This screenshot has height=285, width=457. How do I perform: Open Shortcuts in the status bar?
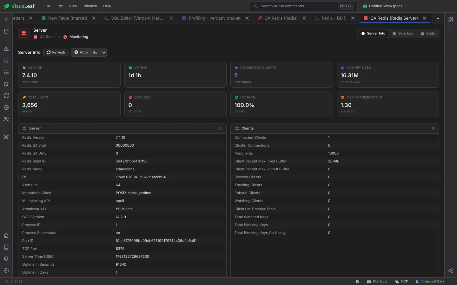(x=377, y=282)
